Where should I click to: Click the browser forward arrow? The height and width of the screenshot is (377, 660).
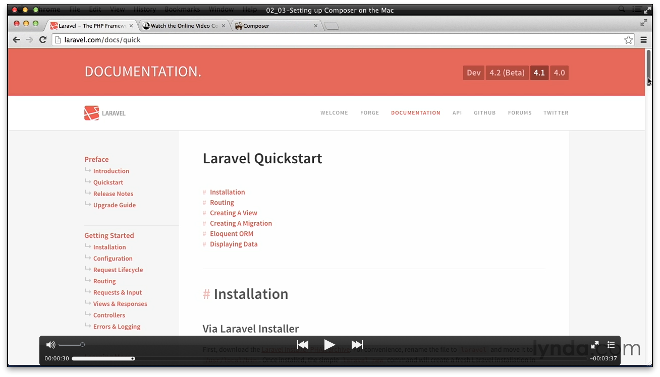[x=29, y=40]
